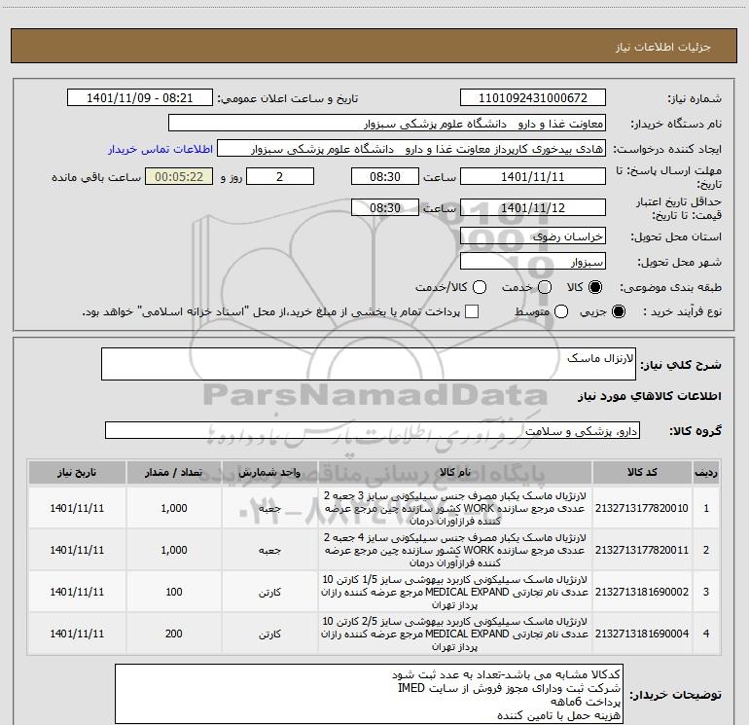
Task: Click the general description box لارنزال ماسک
Action: pyautogui.click(x=369, y=364)
